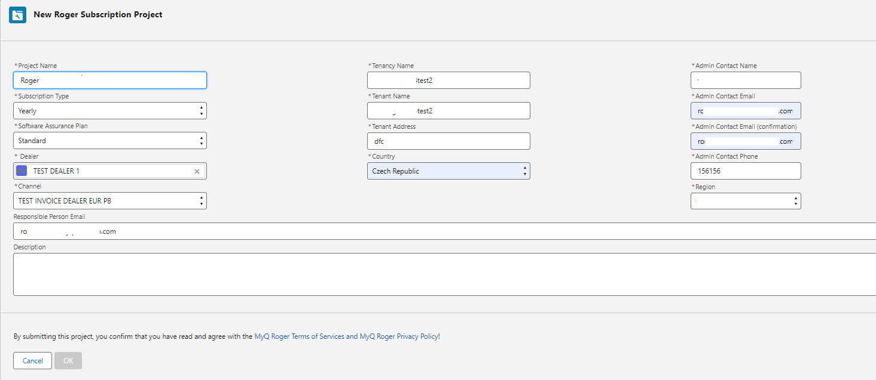876x380 pixels.
Task: Focus the Admin Contact Email field
Action: point(746,111)
